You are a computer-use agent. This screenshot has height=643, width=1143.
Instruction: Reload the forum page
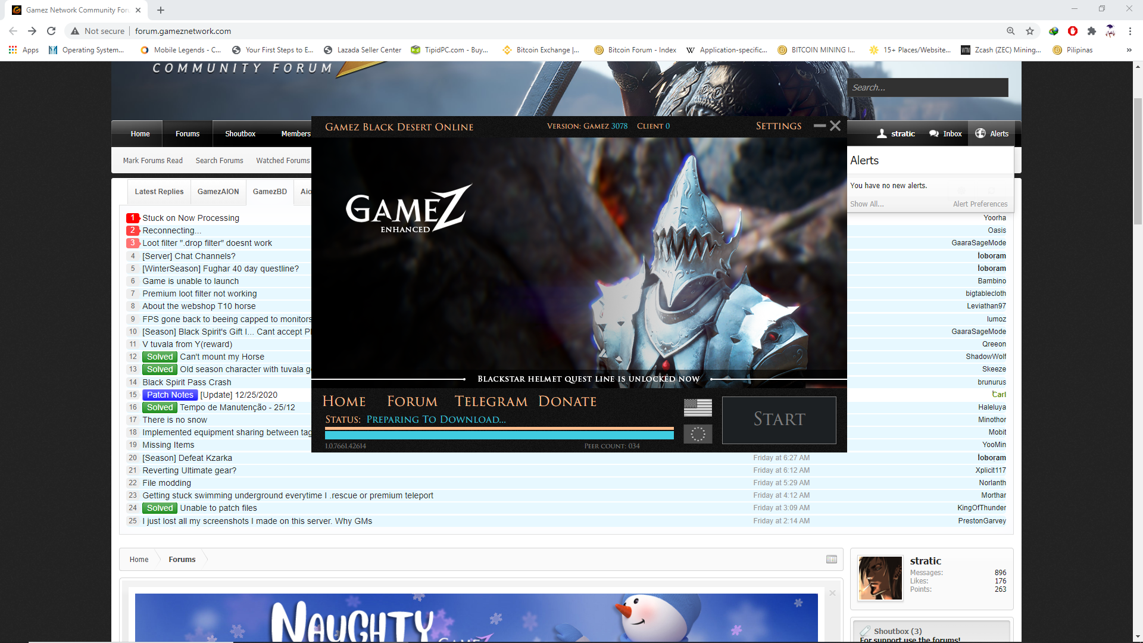[51, 31]
